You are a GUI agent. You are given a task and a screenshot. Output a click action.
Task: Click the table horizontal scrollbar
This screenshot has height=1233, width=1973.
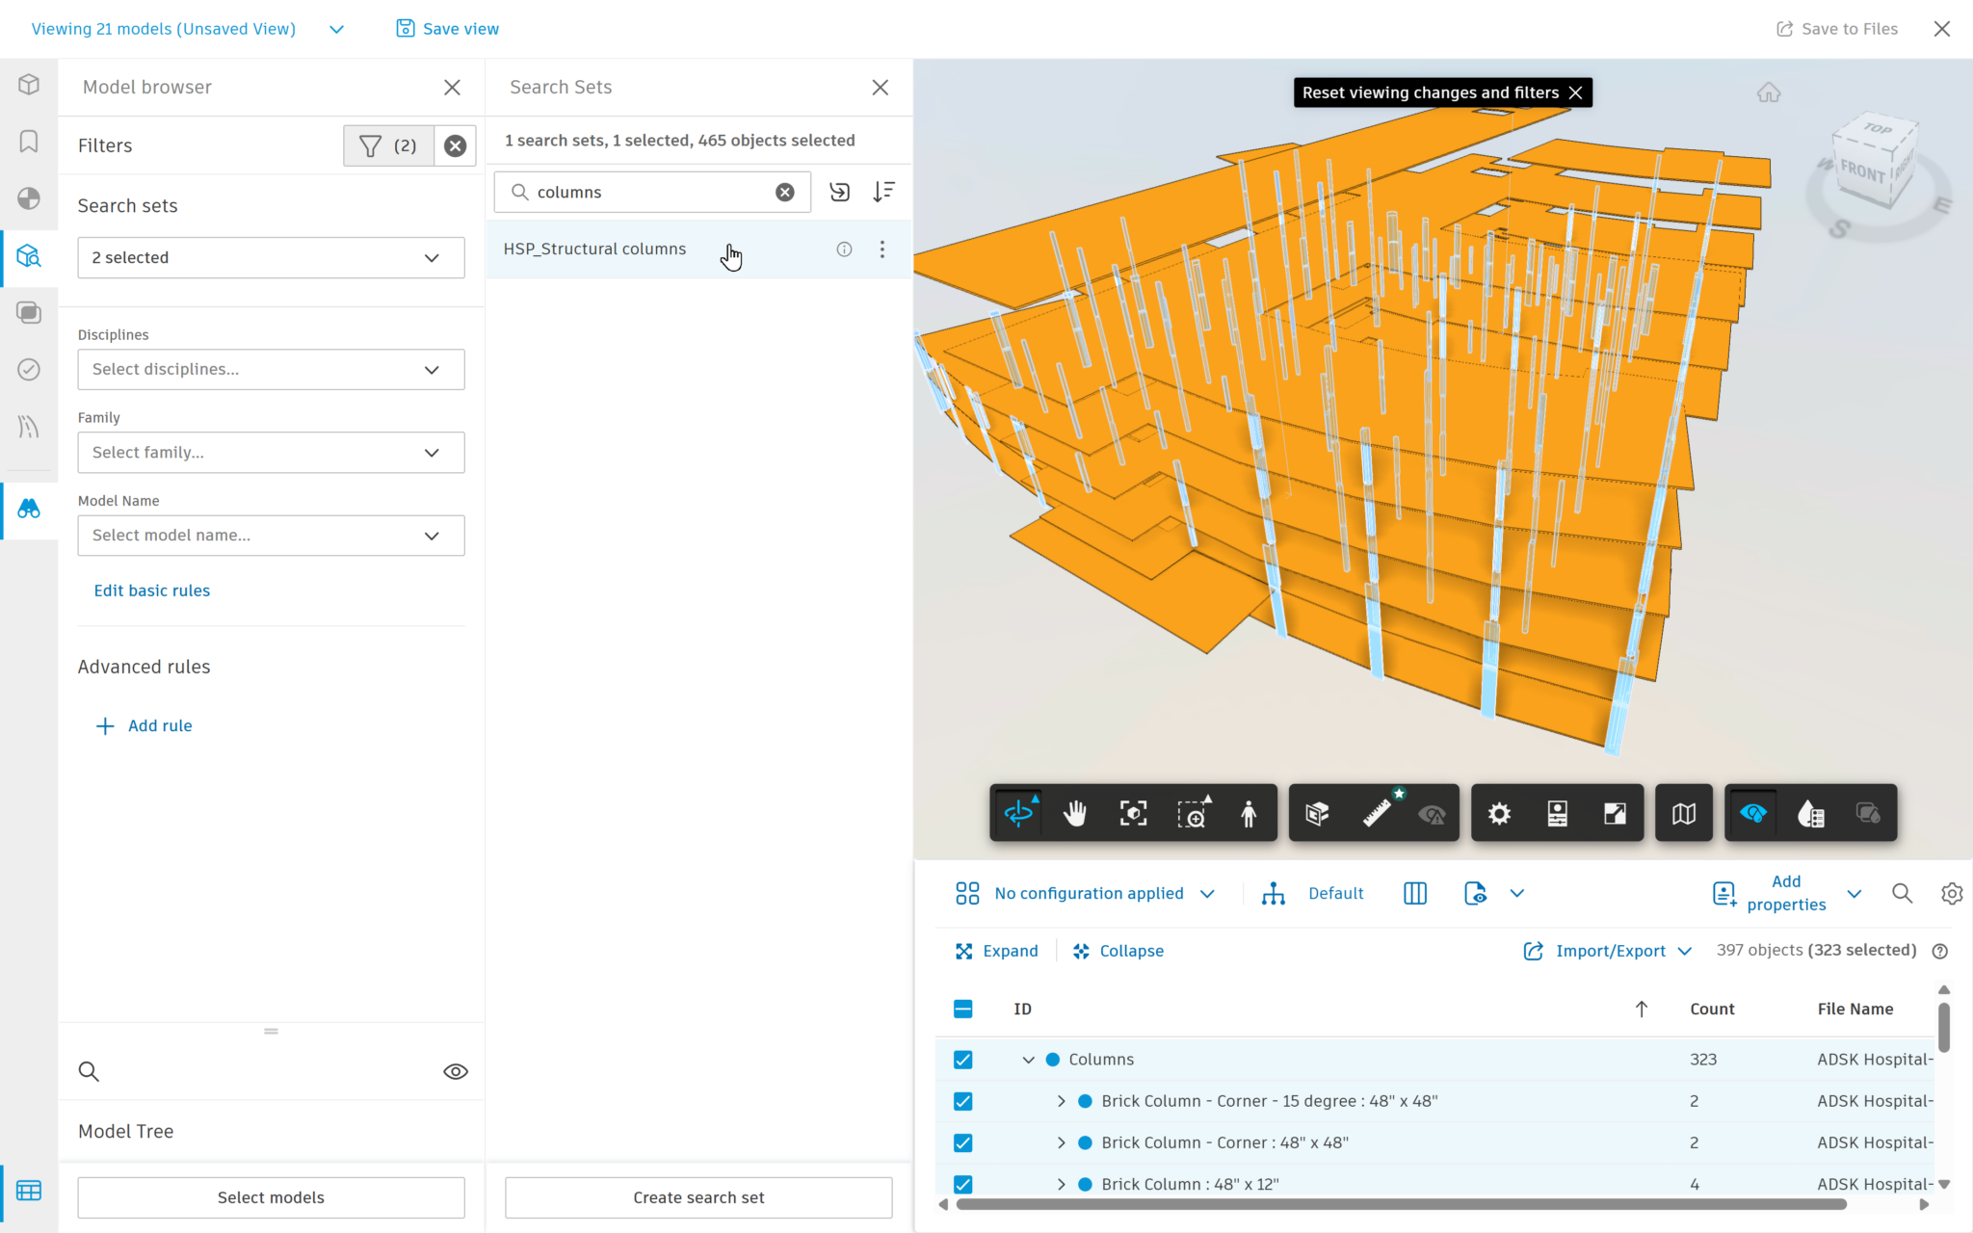(1401, 1204)
